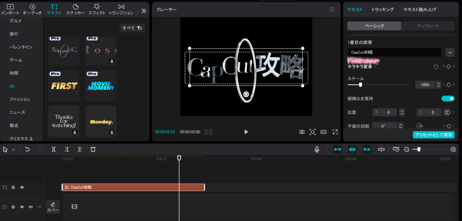
Task: Open the ステッカー (Sticker) tab
Action: (x=75, y=9)
